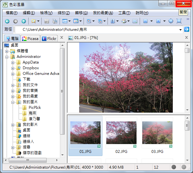
Task: Open the panel layout dropdown arrow
Action: point(70,21)
